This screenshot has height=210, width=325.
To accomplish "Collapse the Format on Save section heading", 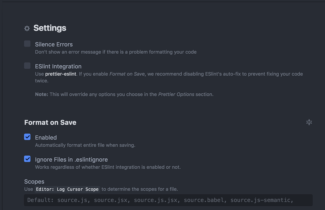I will pyautogui.click(x=50, y=122).
